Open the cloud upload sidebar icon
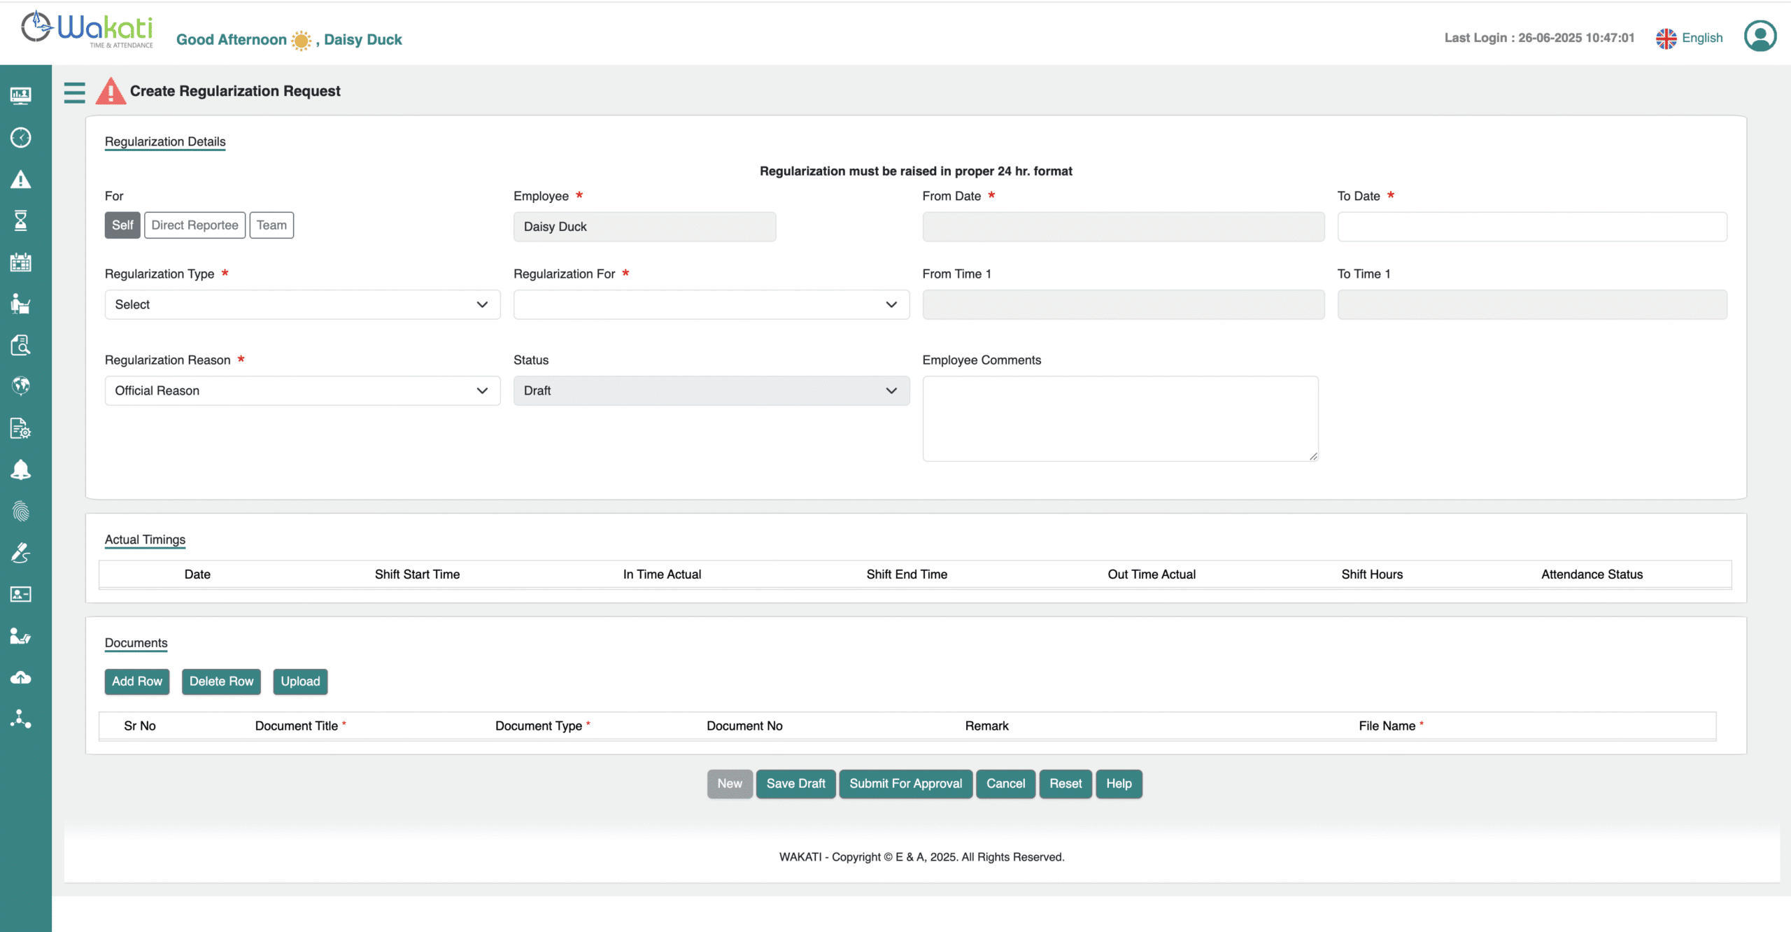This screenshot has width=1791, height=932. click(21, 677)
